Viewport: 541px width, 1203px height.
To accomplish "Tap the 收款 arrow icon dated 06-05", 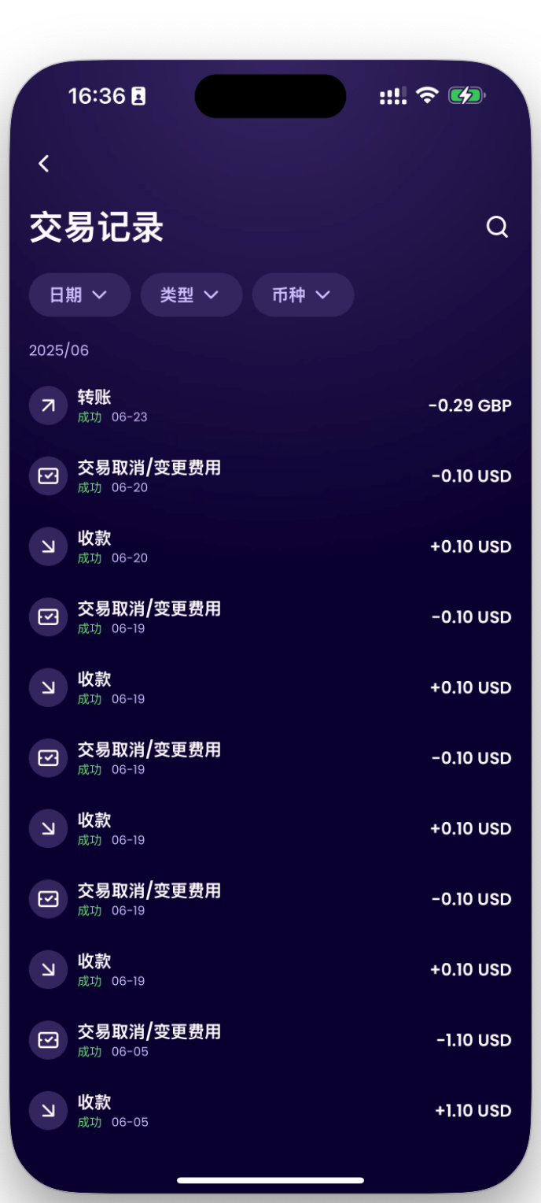I will 48,1110.
